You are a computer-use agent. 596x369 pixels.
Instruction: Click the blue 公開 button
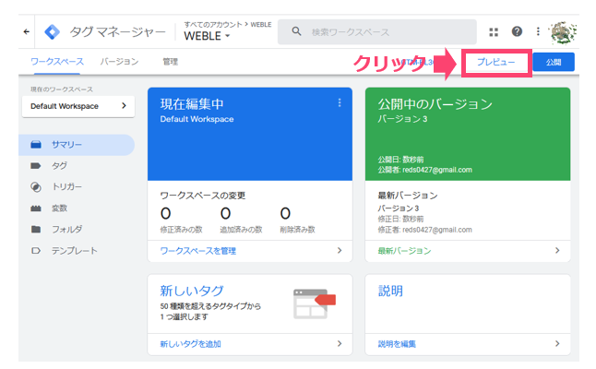tap(554, 62)
